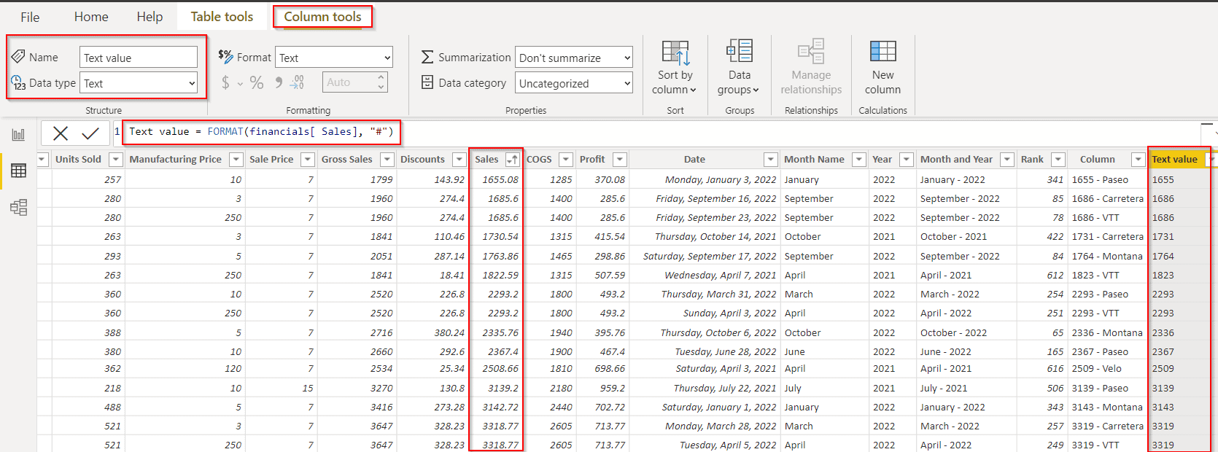Open Manufacturing Price column filter dropdown
The width and height of the screenshot is (1218, 452).
click(236, 159)
